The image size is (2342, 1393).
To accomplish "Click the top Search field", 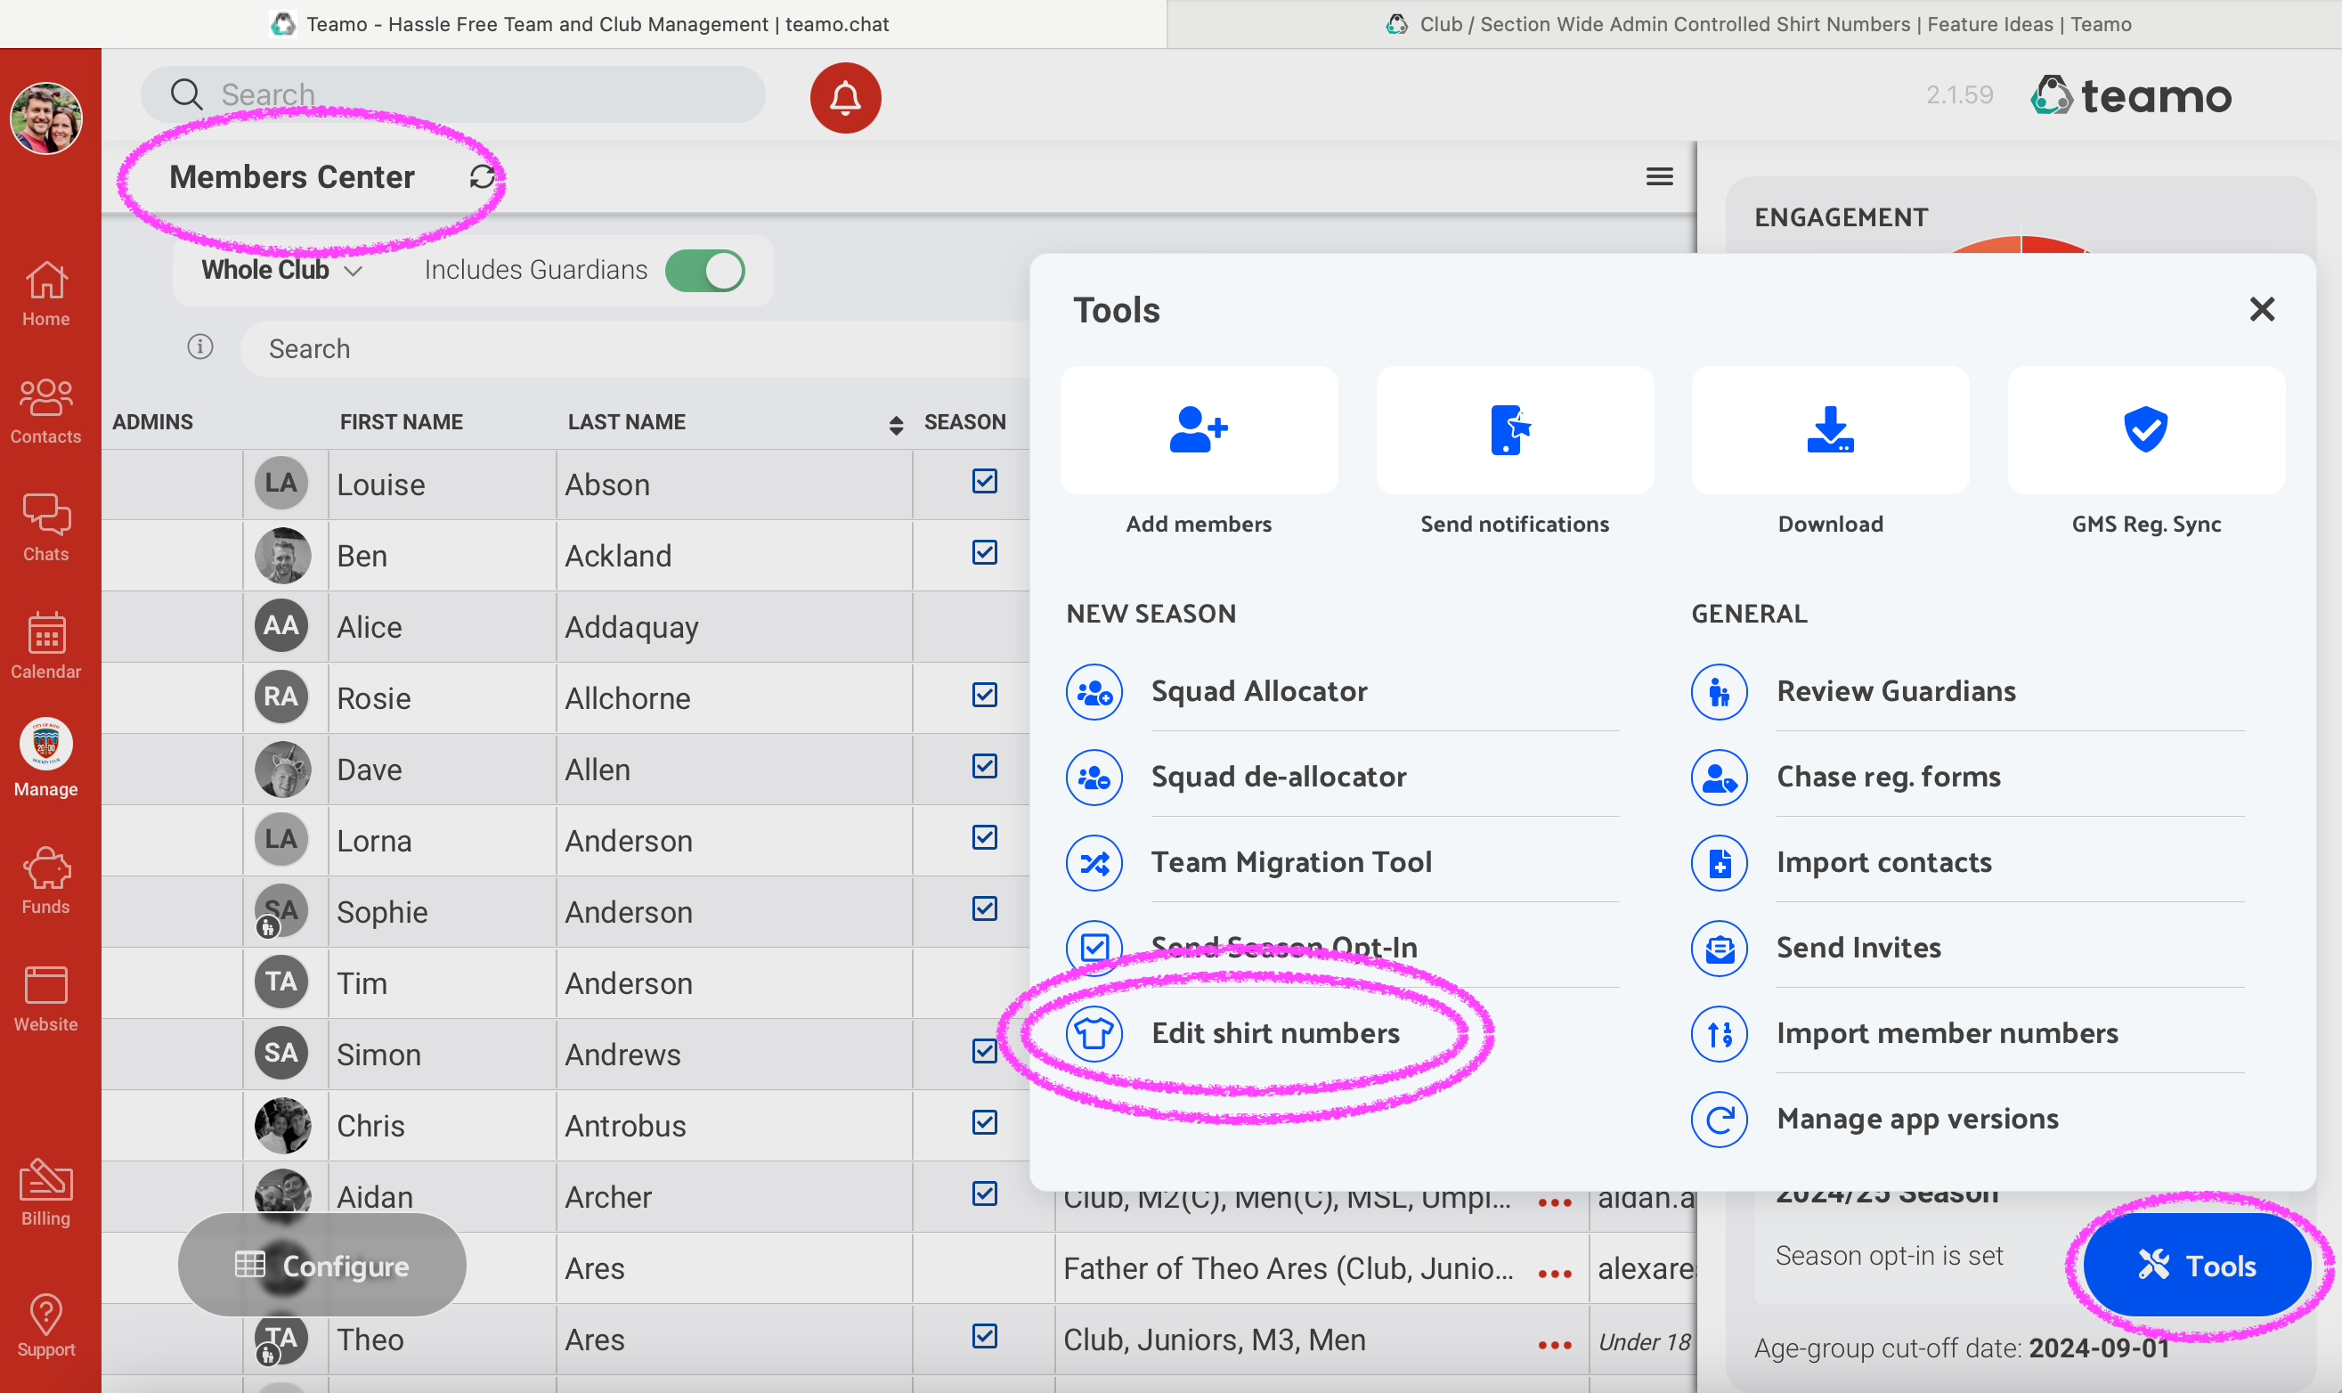I will pyautogui.click(x=453, y=94).
